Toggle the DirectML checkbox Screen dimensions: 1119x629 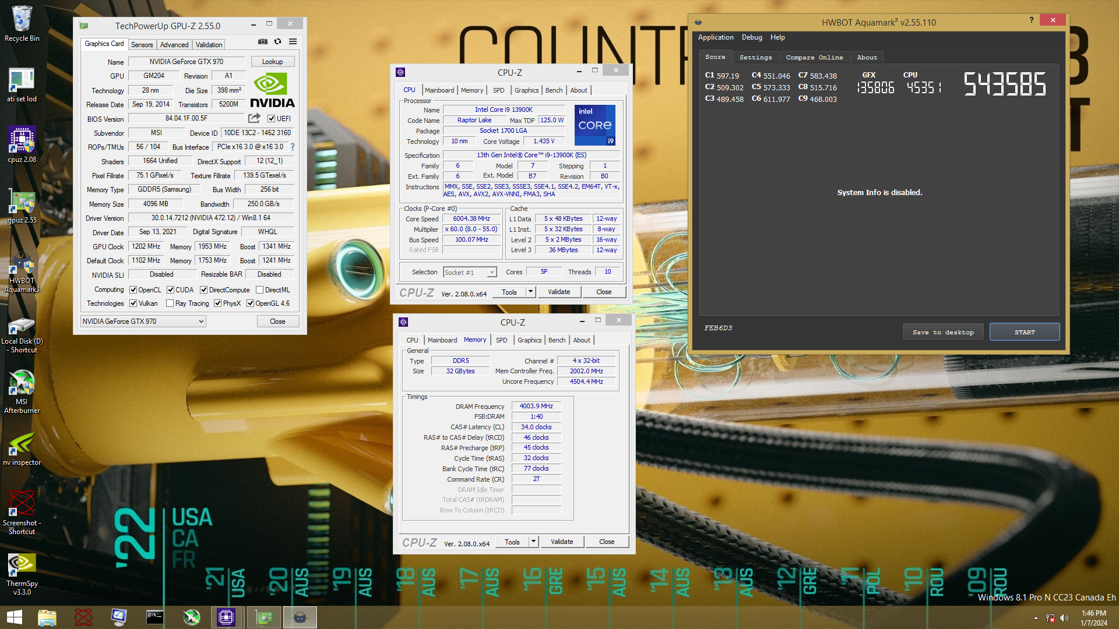(259, 289)
